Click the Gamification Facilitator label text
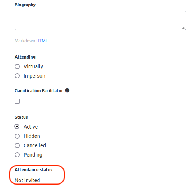Viewport: 196px width, 186px height. [39, 90]
